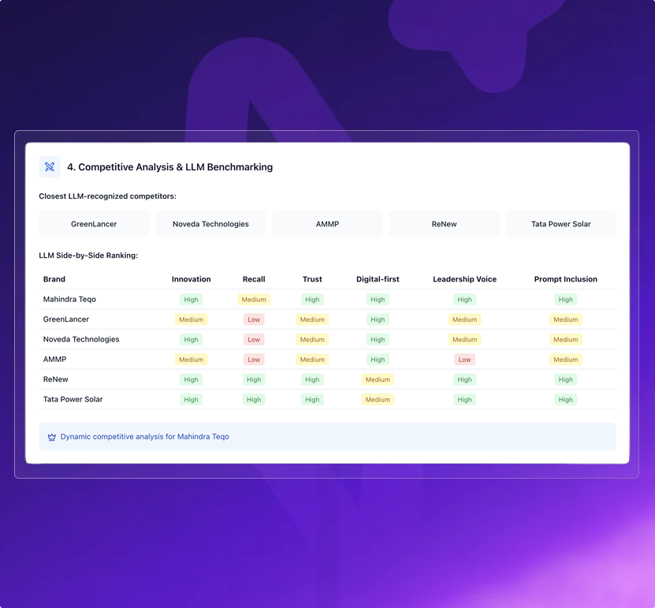
Task: Click the Prompt Inclusion column header
Action: (565, 279)
